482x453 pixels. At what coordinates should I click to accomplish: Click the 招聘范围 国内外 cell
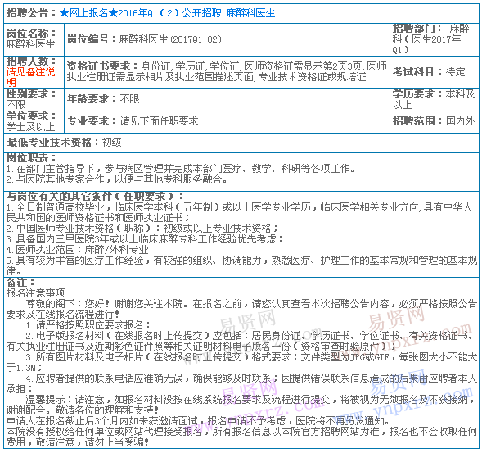click(435, 122)
